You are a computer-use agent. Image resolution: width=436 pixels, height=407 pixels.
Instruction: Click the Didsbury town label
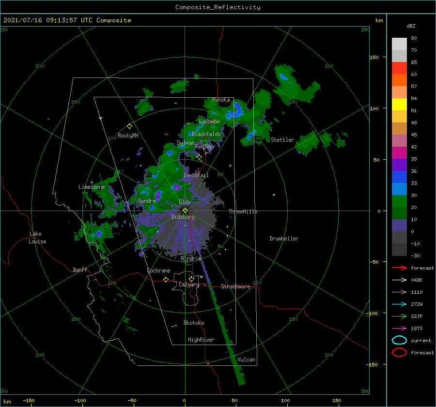coord(183,217)
